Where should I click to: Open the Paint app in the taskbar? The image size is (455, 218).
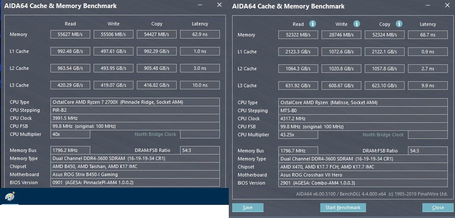[10, 197]
